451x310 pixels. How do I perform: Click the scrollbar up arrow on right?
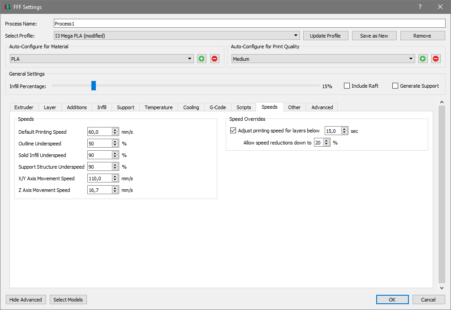click(x=442, y=102)
